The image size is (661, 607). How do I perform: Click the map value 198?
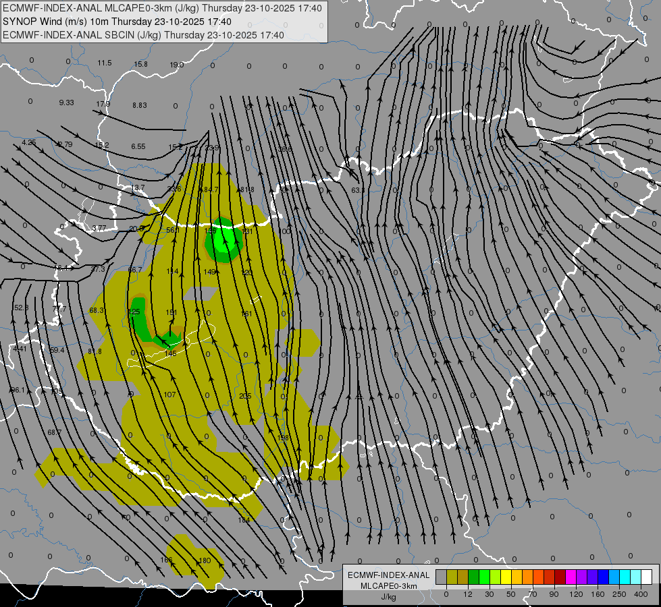283,438
